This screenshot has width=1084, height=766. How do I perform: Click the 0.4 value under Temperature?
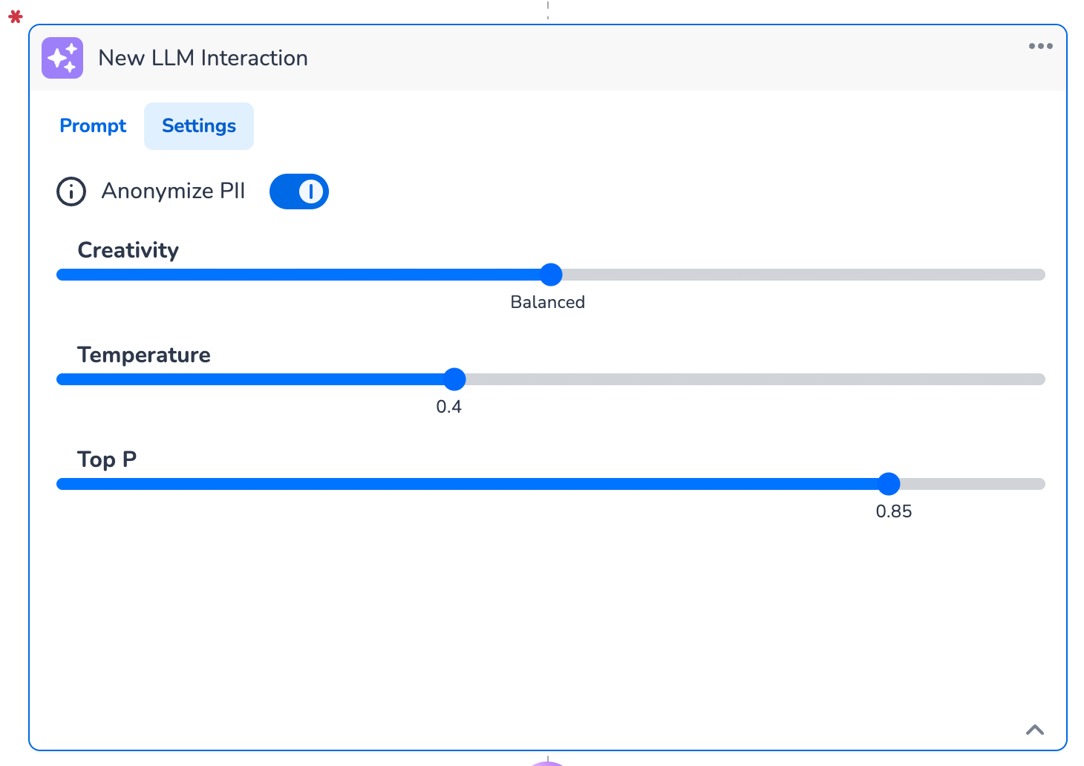(x=449, y=407)
